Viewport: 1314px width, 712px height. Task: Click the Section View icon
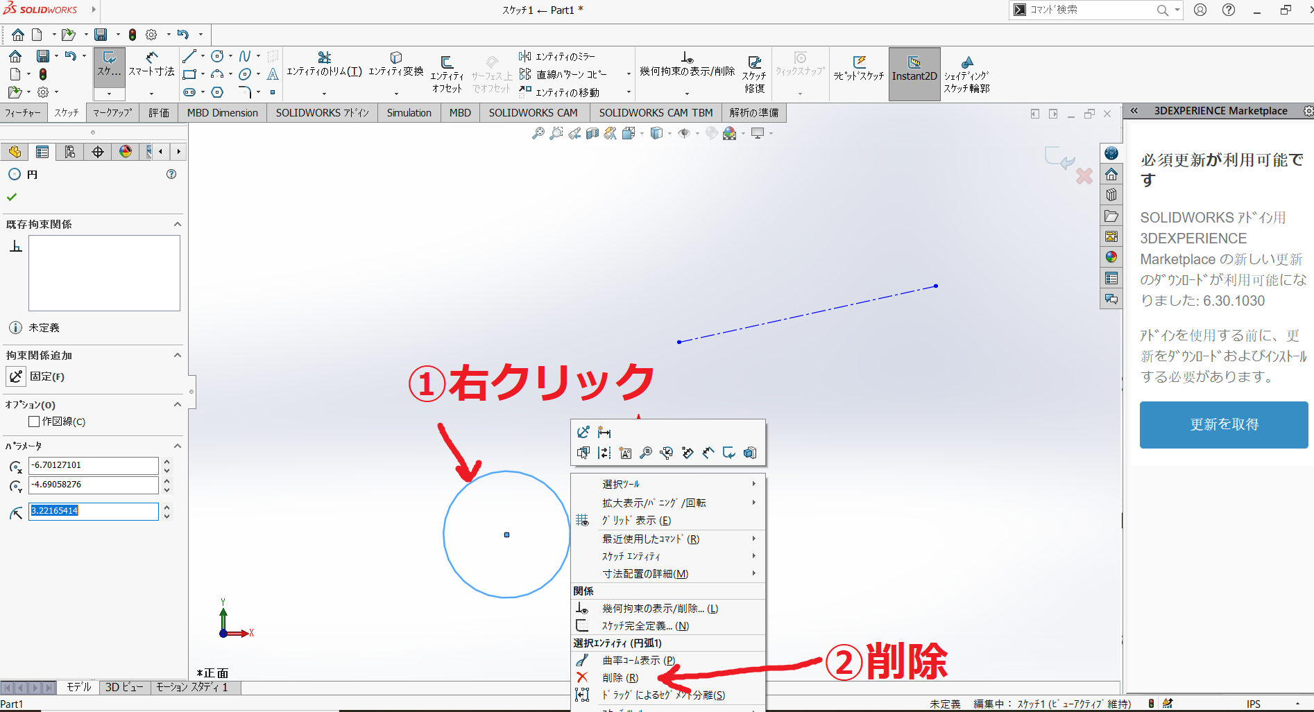tap(592, 133)
